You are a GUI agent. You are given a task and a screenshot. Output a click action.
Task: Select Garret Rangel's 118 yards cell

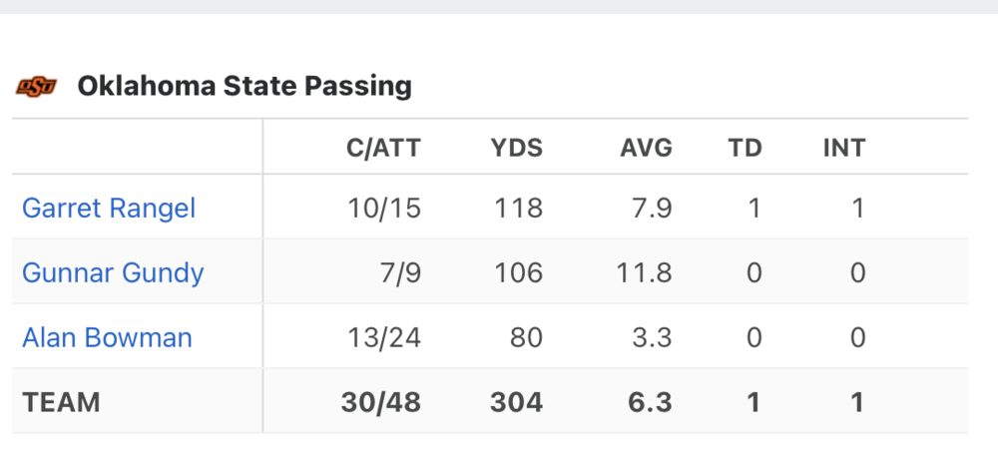tap(518, 209)
